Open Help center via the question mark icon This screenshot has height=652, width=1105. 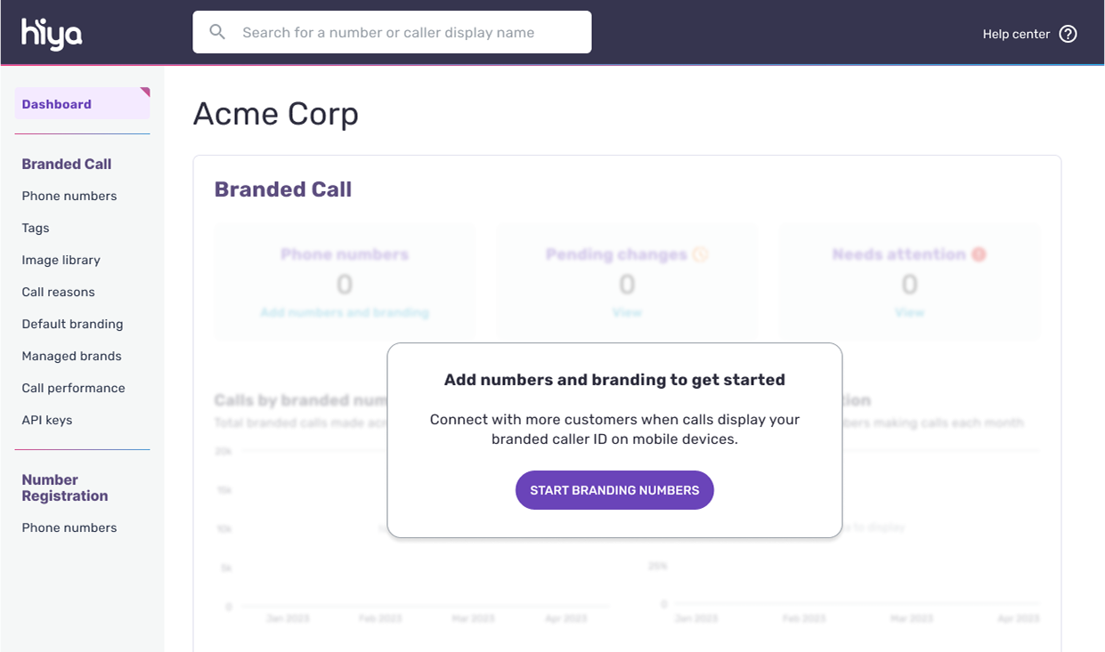[x=1068, y=33]
